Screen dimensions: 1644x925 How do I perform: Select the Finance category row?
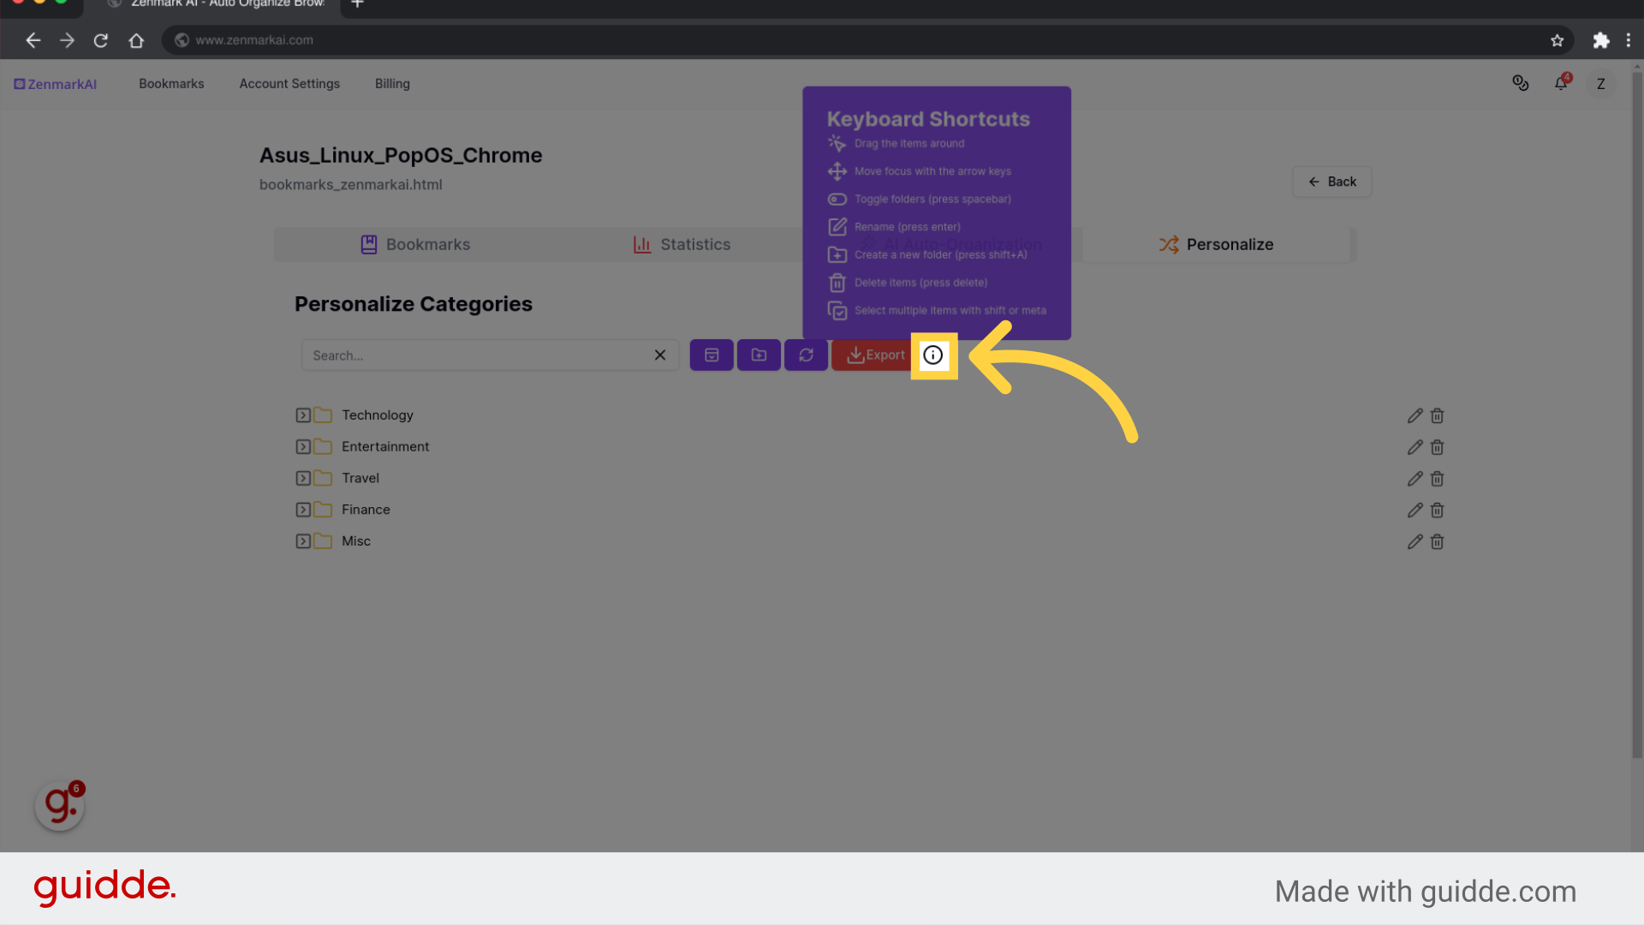[870, 510]
